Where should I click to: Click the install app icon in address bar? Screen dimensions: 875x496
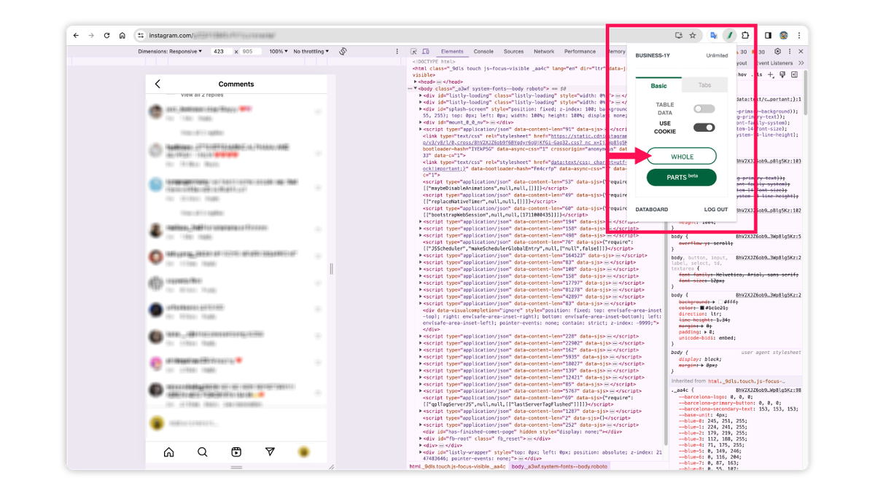[679, 35]
